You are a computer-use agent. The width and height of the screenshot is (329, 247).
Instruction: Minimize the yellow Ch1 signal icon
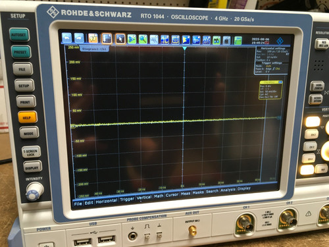(x=280, y=82)
